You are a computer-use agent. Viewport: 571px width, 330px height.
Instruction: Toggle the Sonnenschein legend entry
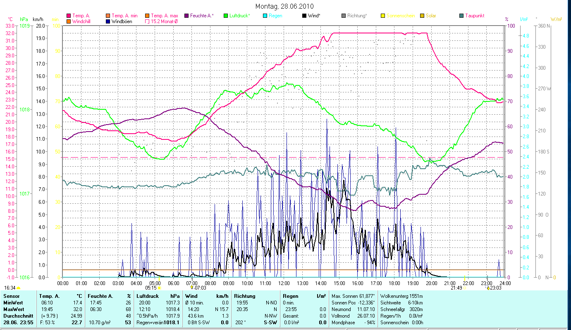tap(397, 16)
